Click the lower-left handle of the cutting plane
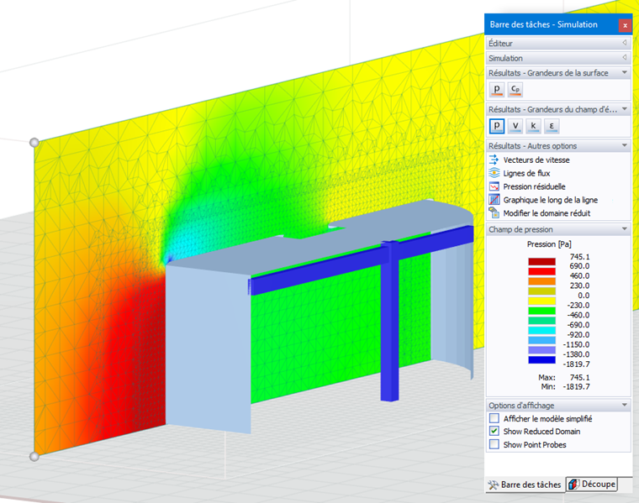 pos(34,456)
